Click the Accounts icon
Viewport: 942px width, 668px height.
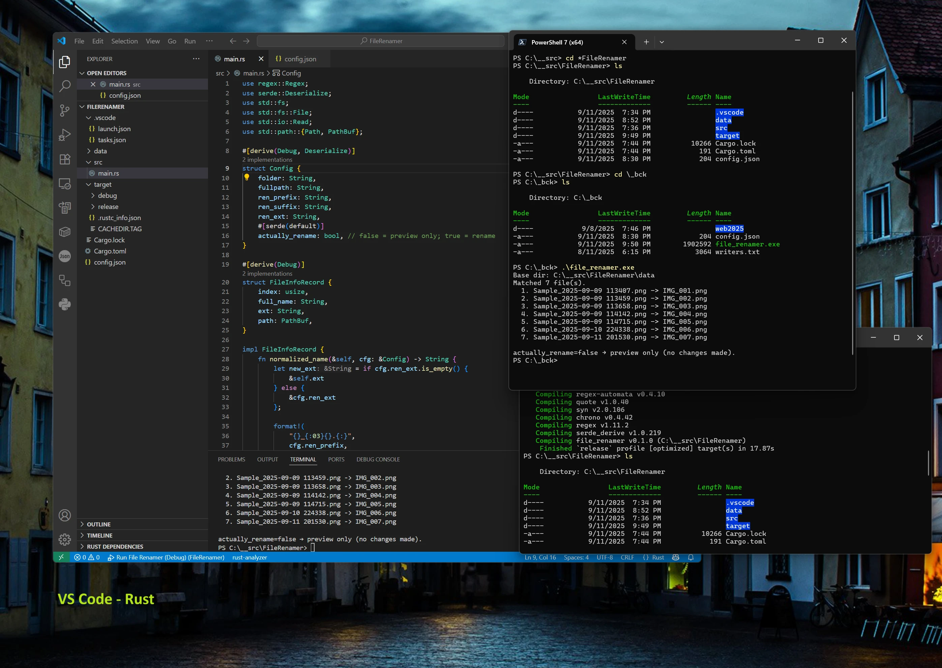(x=65, y=515)
